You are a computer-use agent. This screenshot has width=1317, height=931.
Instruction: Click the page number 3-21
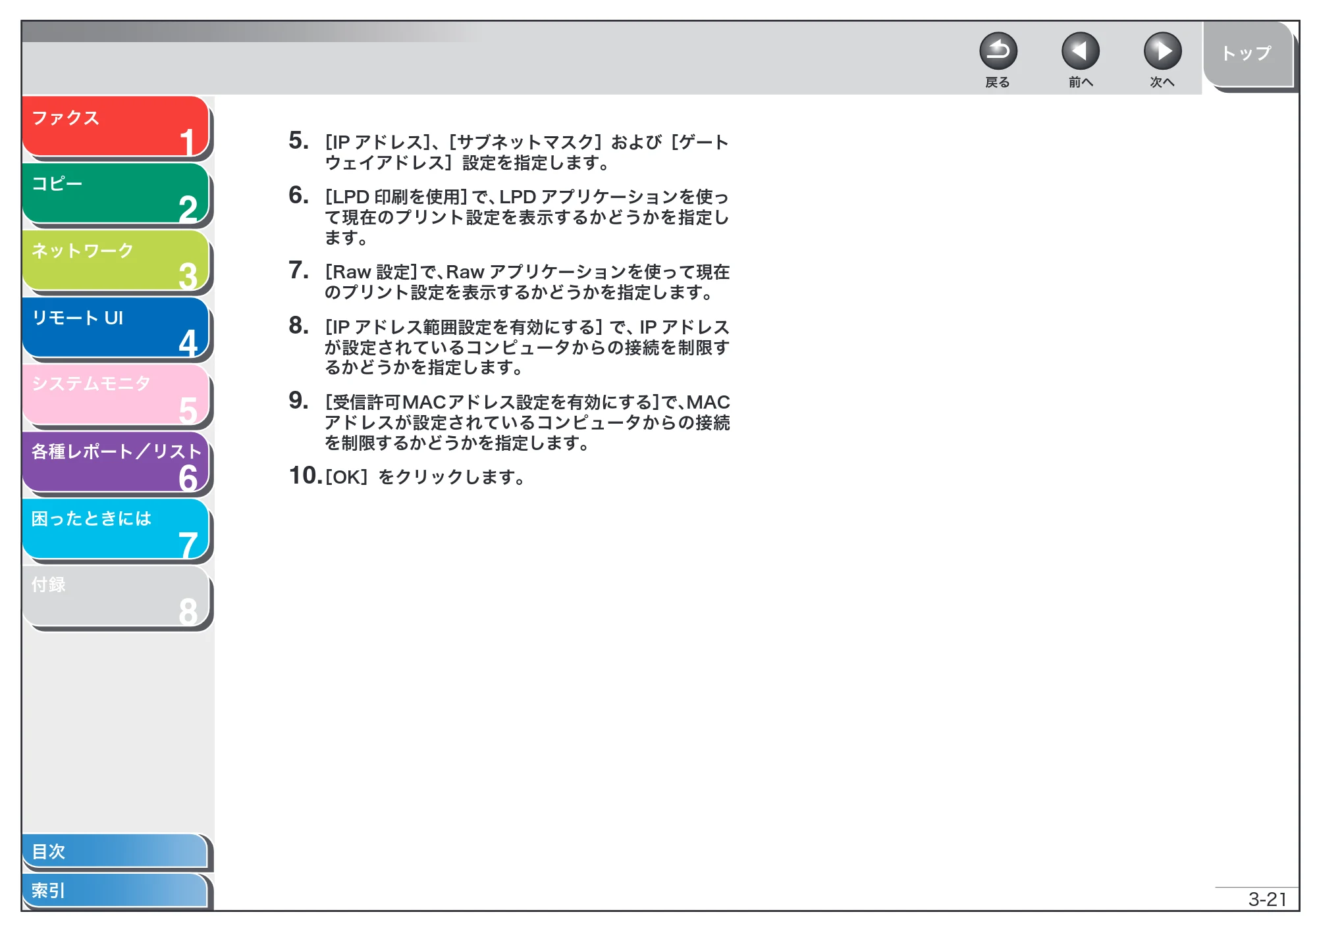click(1267, 899)
